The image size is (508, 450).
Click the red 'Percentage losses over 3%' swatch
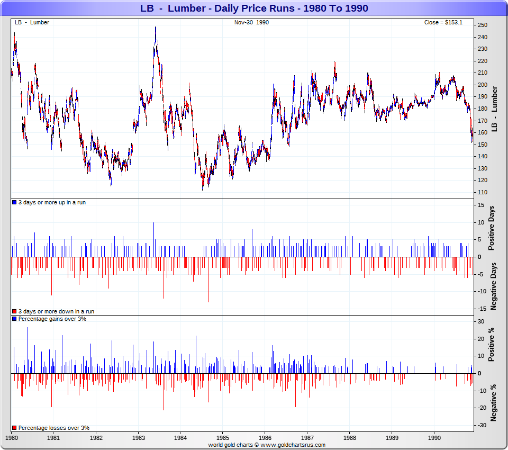click(x=15, y=428)
